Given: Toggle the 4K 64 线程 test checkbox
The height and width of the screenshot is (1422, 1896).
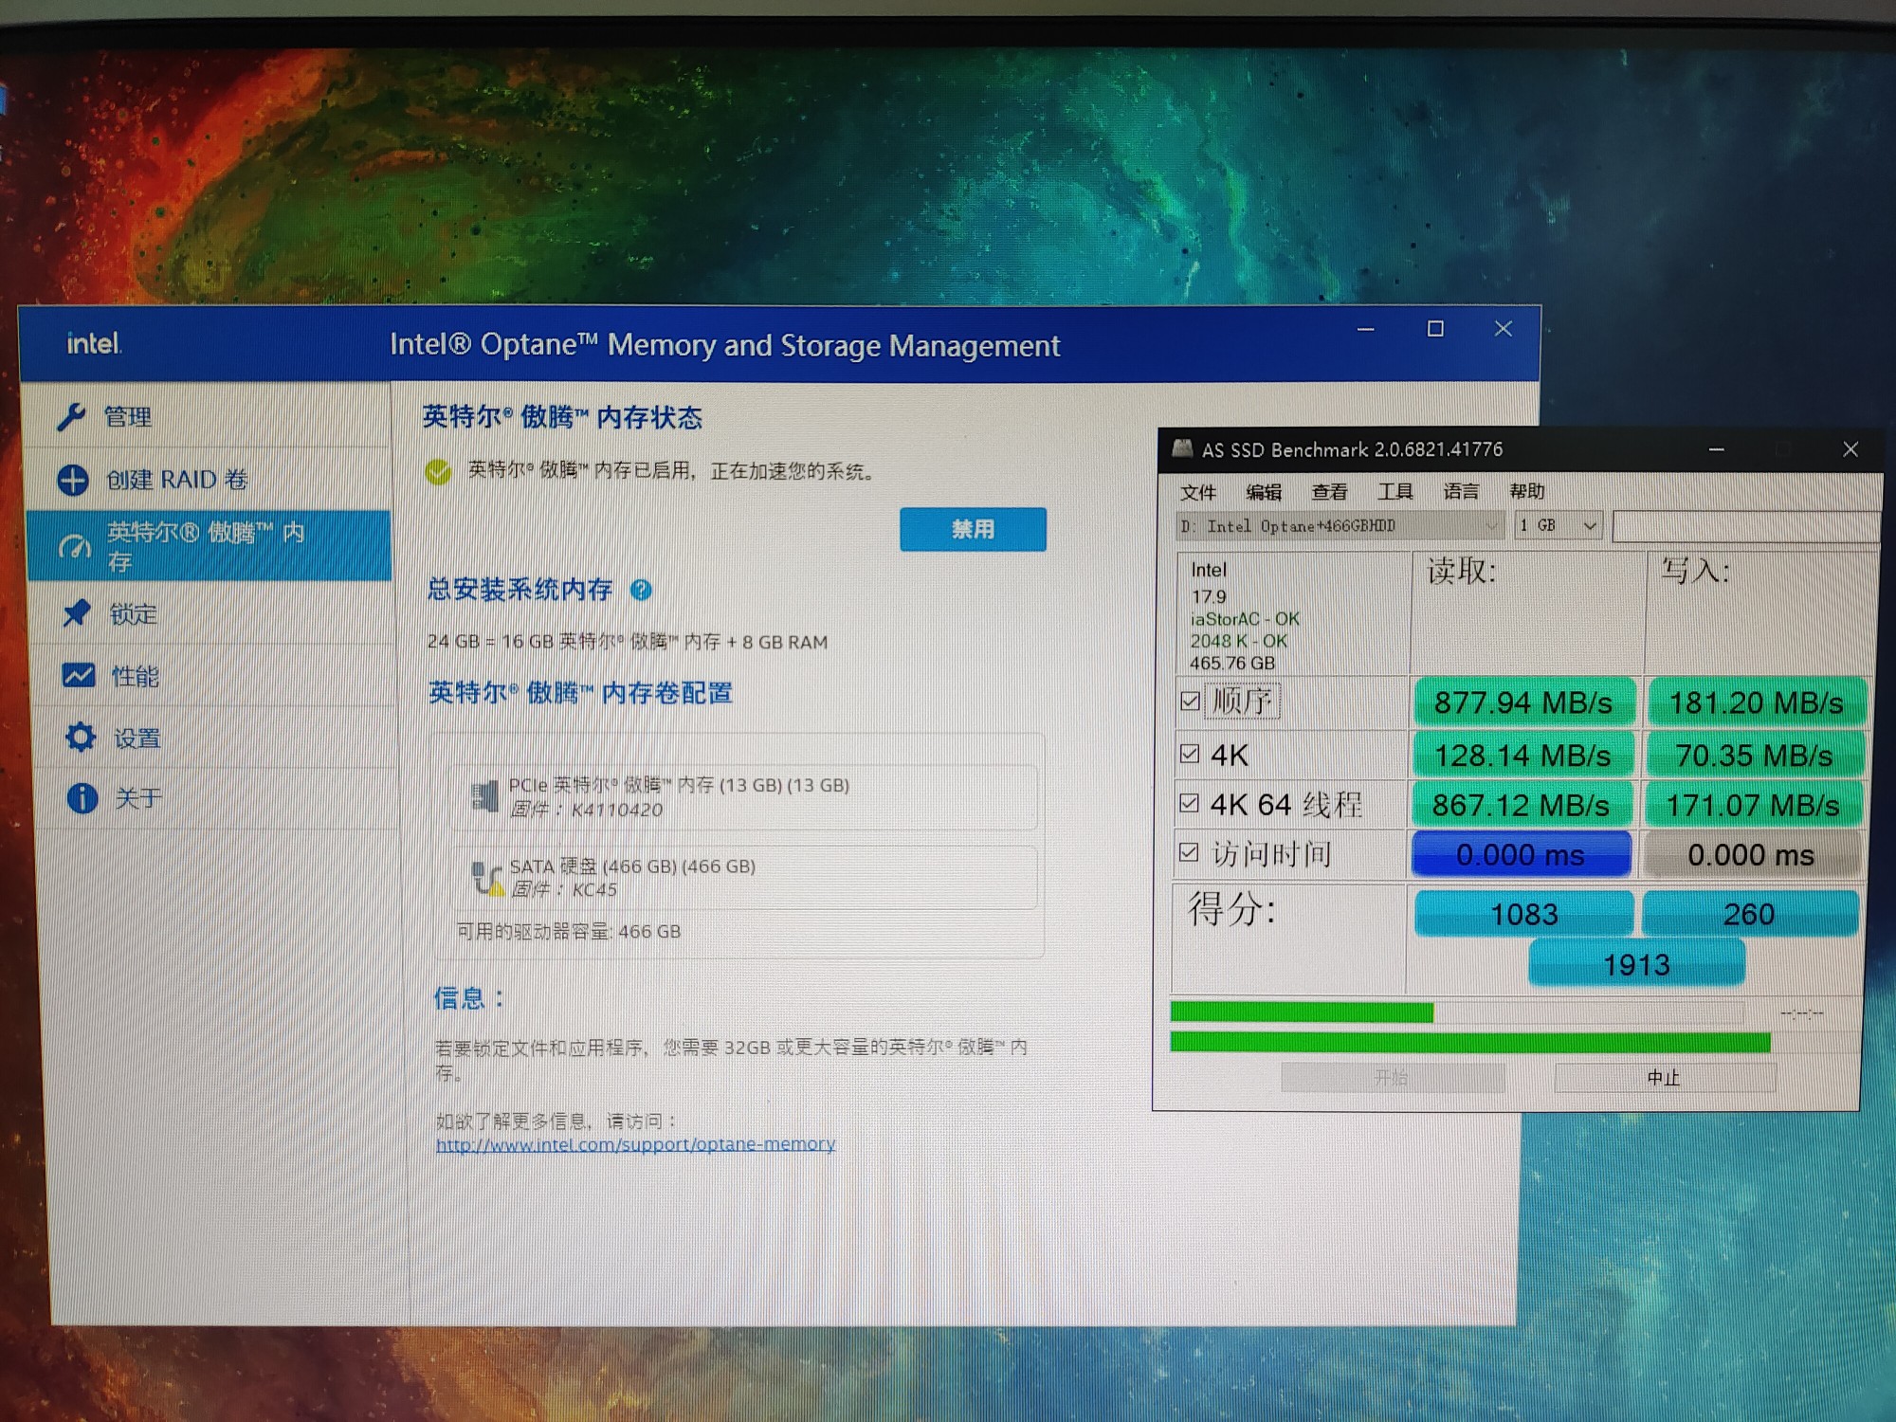Looking at the screenshot, I should 1189,803.
